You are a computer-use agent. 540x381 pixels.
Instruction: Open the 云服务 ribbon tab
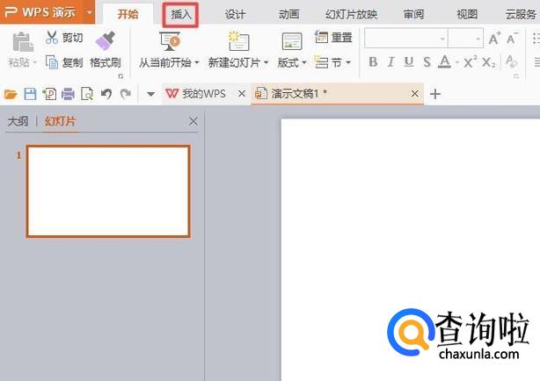pos(521,14)
